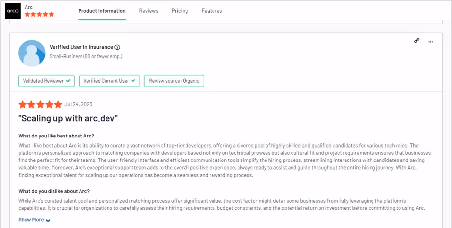Click "Small-Business (50 or fewer emp.)" text
The height and width of the screenshot is (228, 452).
point(86,56)
